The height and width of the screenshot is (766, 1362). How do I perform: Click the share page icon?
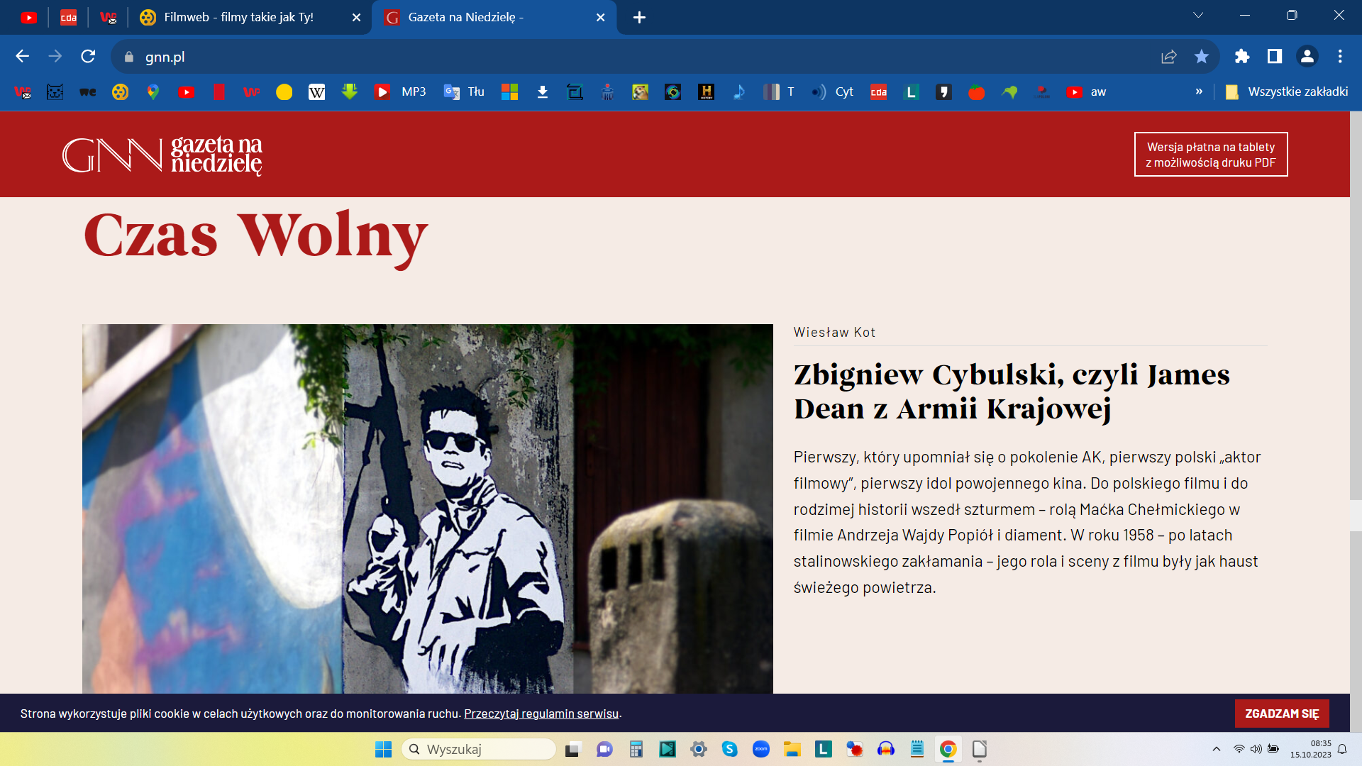tap(1168, 57)
